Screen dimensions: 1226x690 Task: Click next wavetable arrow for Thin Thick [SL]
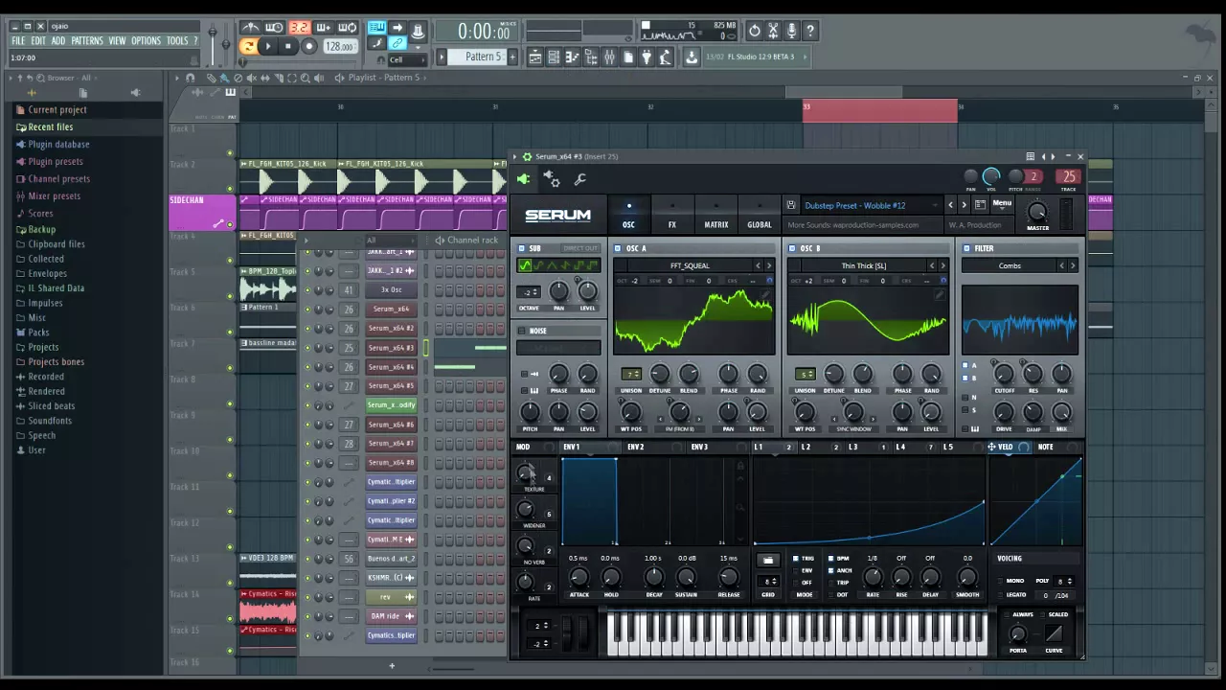pyautogui.click(x=942, y=265)
